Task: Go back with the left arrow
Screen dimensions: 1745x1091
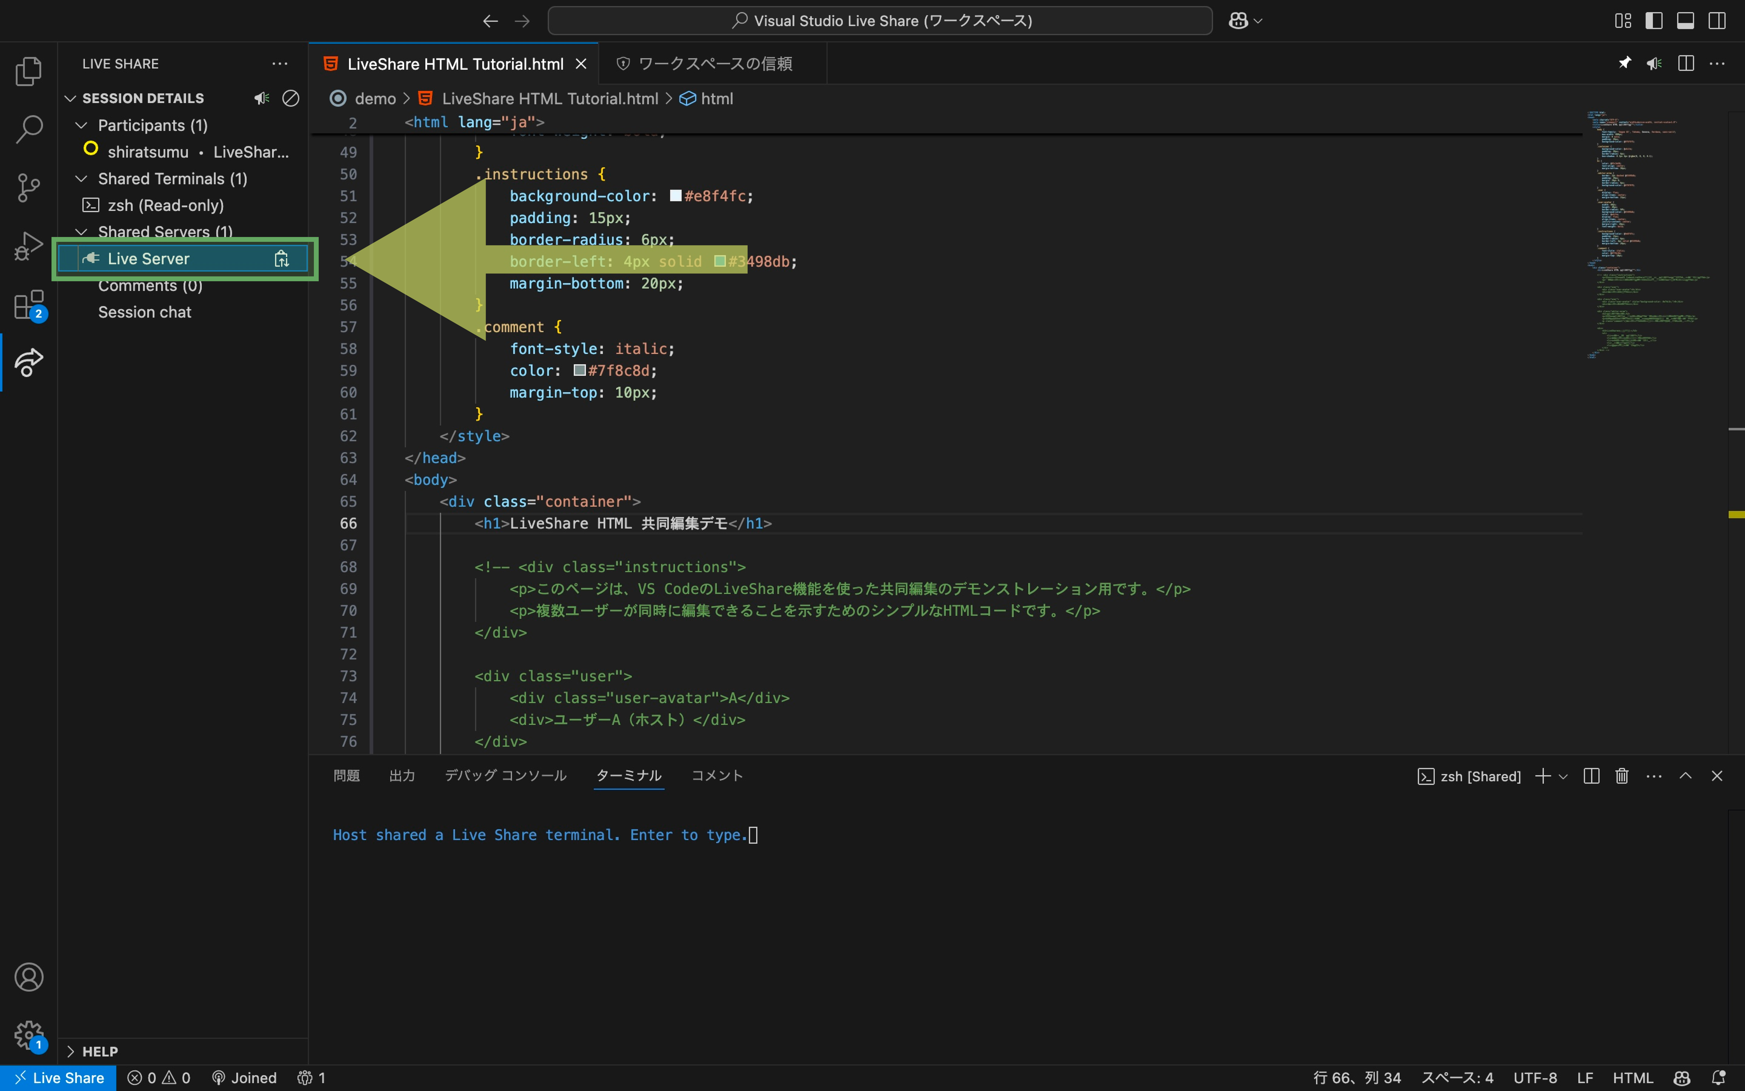Action: 490,21
